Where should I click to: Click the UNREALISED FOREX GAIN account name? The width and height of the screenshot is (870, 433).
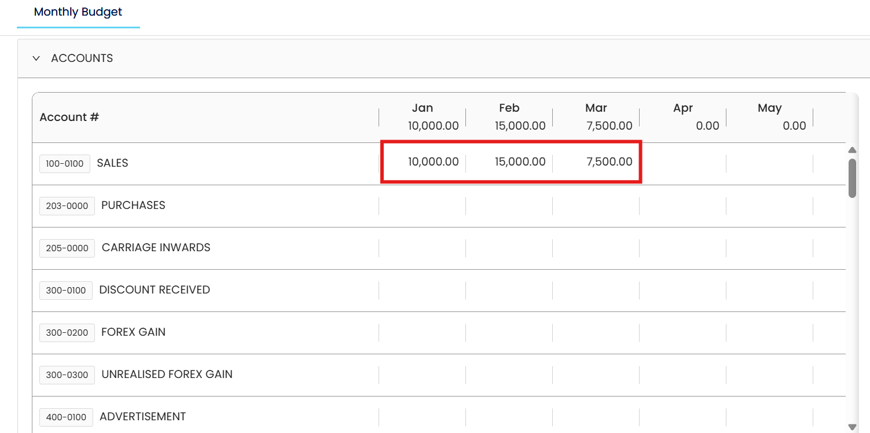click(167, 375)
